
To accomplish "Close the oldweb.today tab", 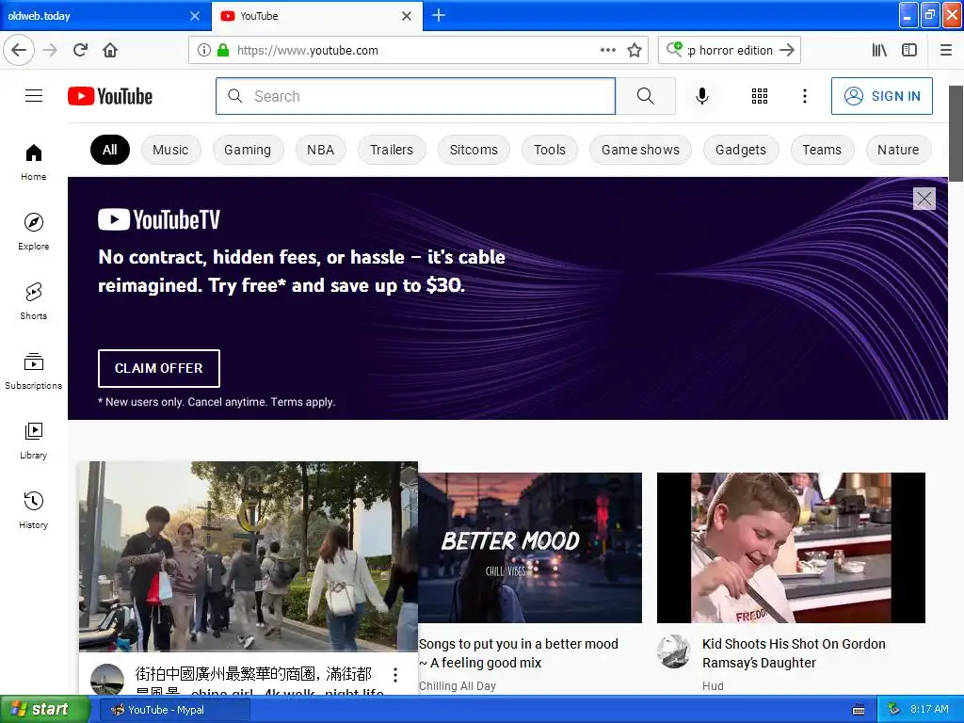I will pos(195,16).
